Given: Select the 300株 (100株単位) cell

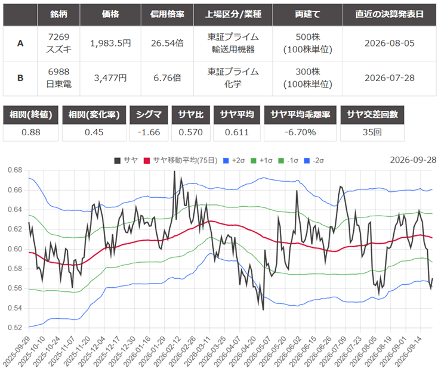Looking at the screenshot, I should click(x=307, y=79).
